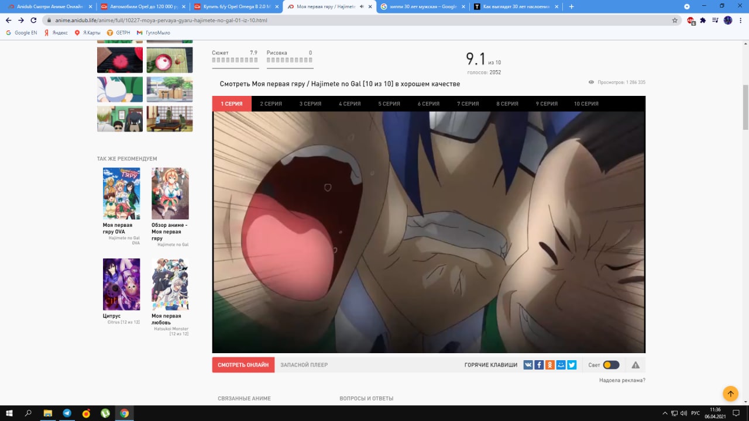
Task: Open File Explorer from the taskbar
Action: (x=48, y=413)
